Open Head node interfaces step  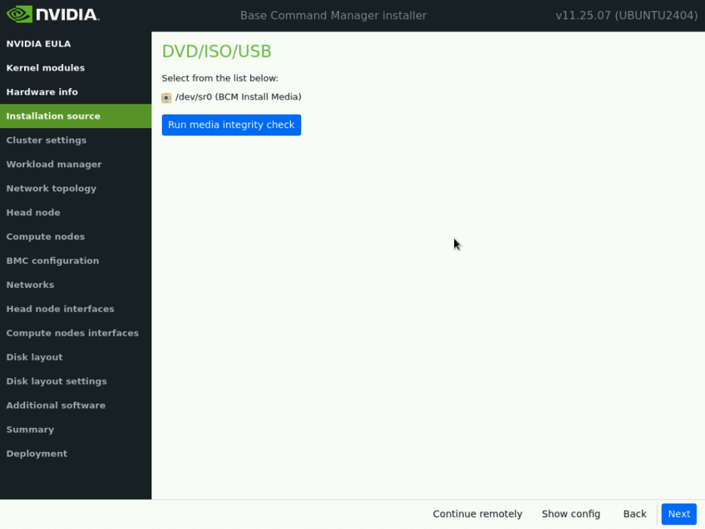pos(75,309)
